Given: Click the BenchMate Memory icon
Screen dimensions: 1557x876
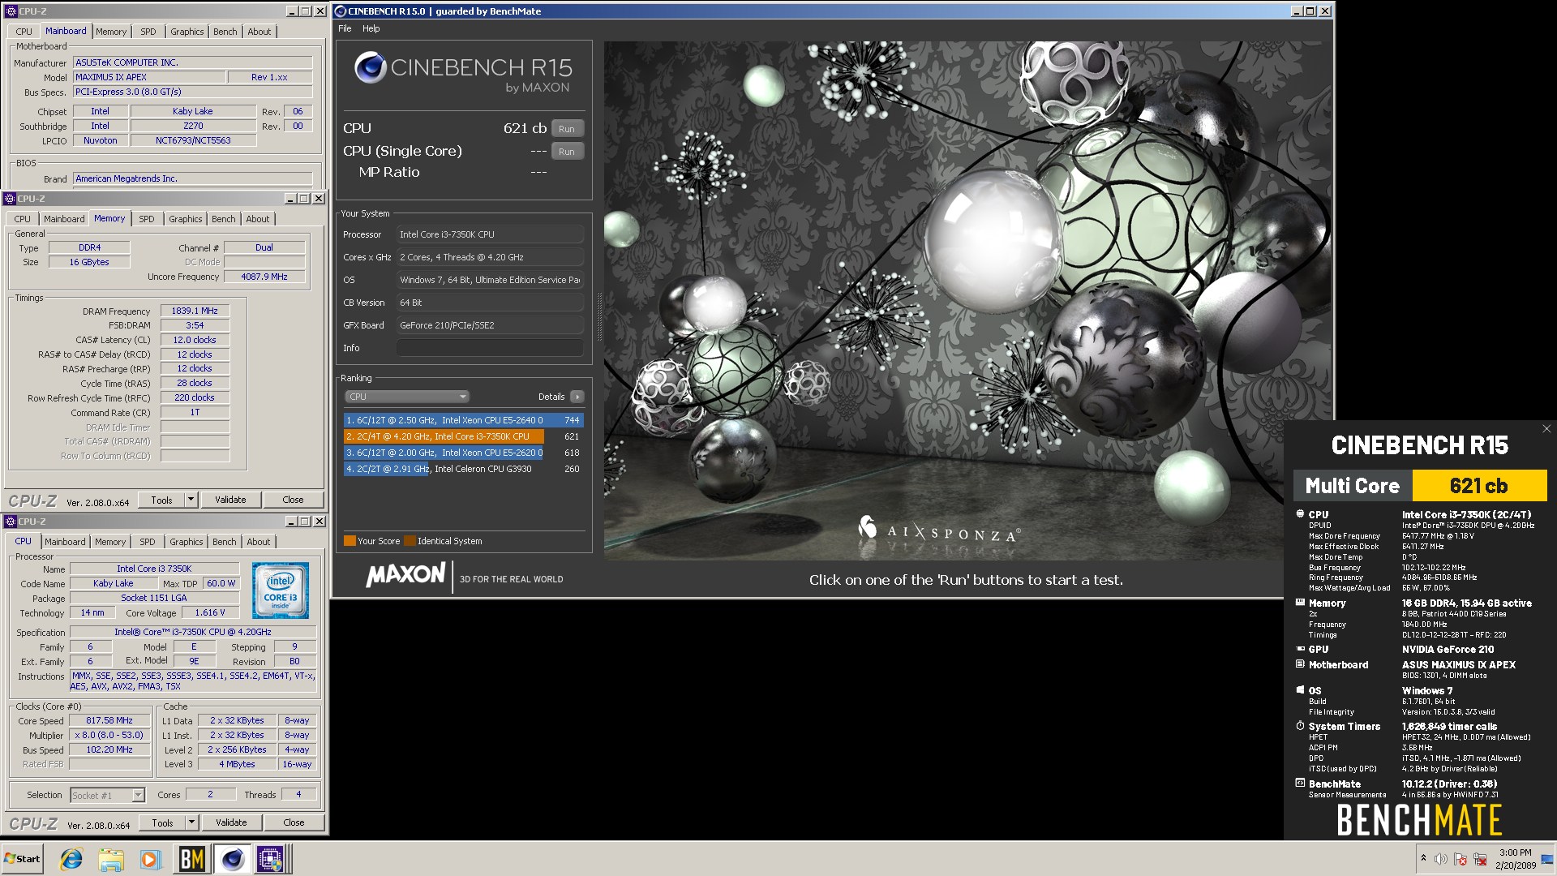Looking at the screenshot, I should [1300, 603].
